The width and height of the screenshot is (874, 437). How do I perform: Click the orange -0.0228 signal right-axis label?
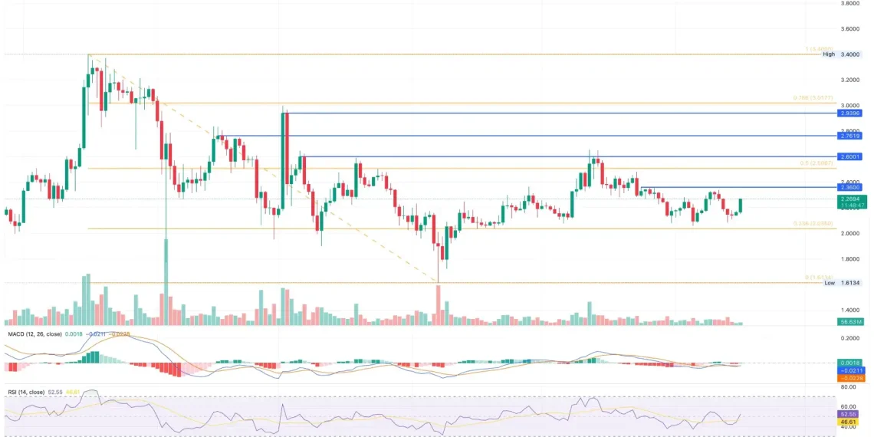[851, 378]
